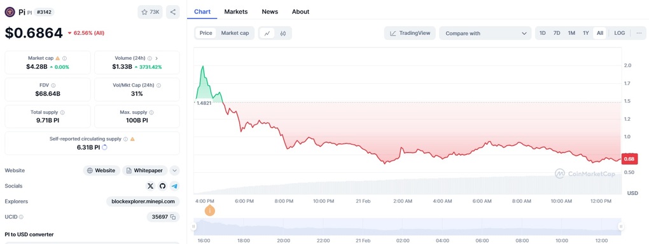Screen dimensions: 649x244
Task: Click the left handle of range slider
Action: 193,226
